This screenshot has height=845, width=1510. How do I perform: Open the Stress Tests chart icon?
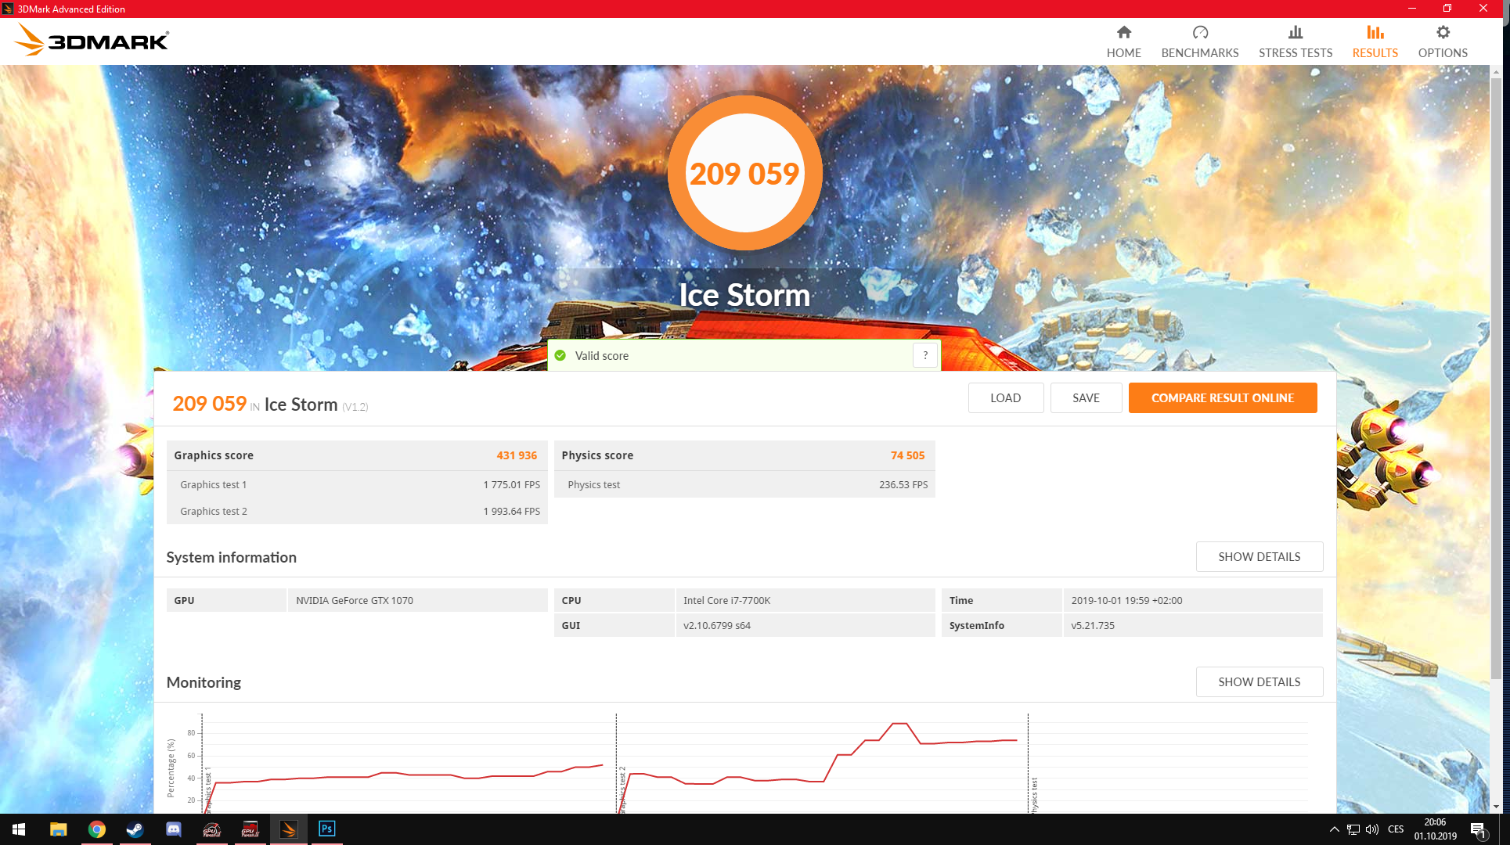pos(1296,32)
